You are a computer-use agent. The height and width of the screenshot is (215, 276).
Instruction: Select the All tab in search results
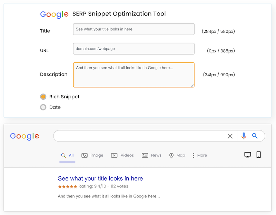point(67,155)
